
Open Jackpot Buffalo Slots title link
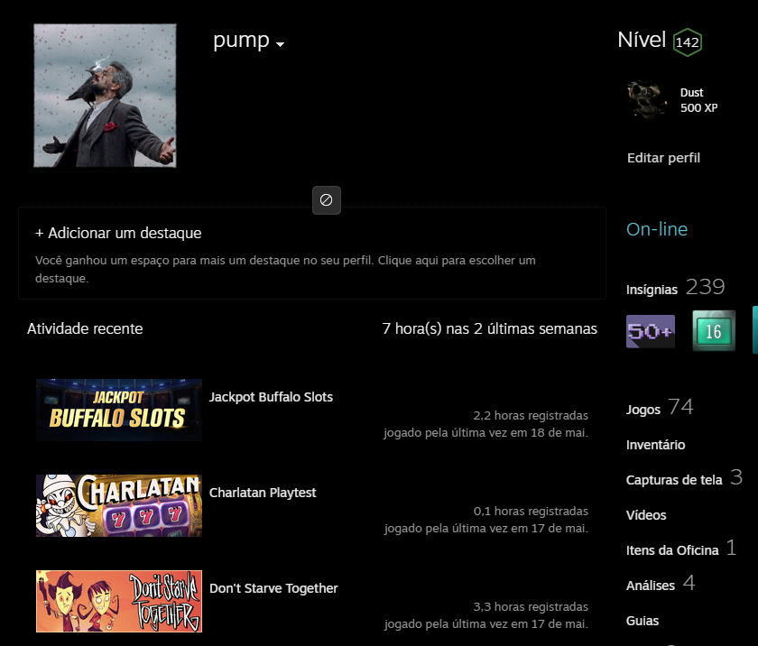click(271, 397)
